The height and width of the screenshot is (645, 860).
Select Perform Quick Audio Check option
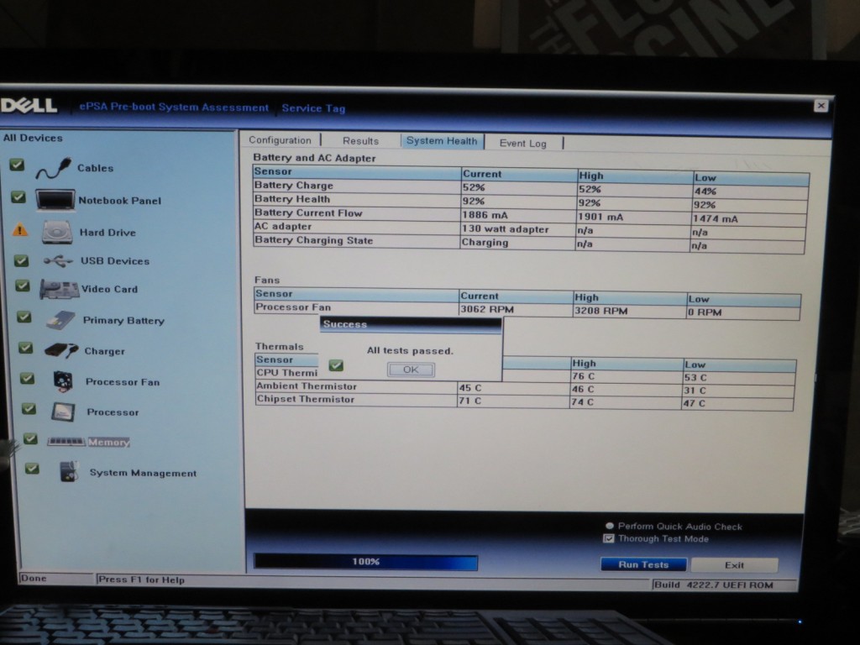point(610,526)
